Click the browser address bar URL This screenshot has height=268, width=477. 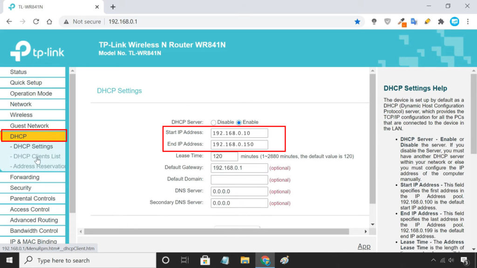pos(123,21)
